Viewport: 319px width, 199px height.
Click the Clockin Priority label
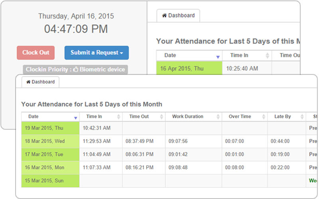click(47, 69)
